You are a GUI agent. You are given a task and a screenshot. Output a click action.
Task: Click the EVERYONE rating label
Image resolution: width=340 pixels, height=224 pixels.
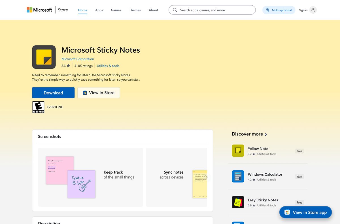point(55,107)
